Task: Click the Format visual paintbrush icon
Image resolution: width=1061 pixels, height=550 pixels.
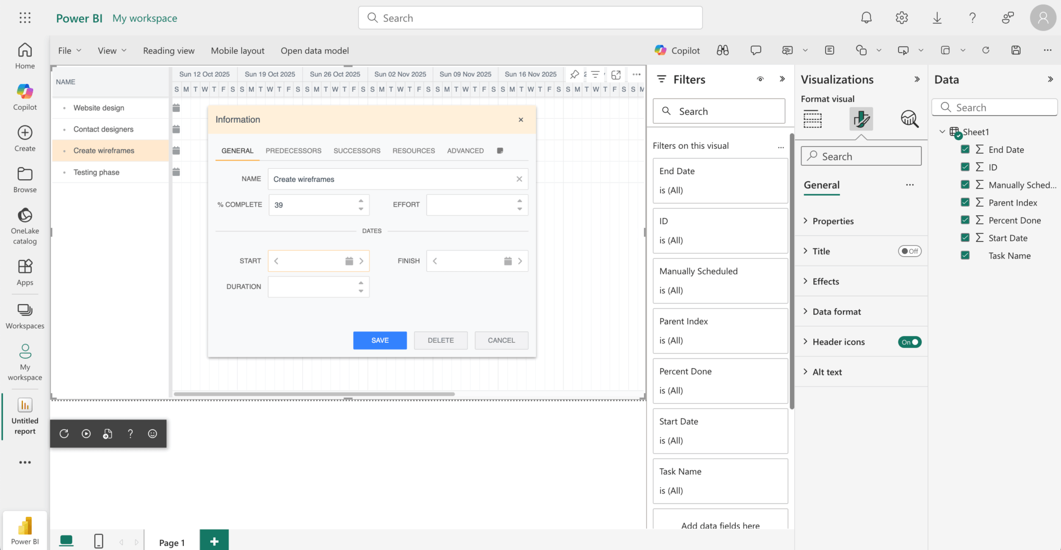Action: (861, 119)
